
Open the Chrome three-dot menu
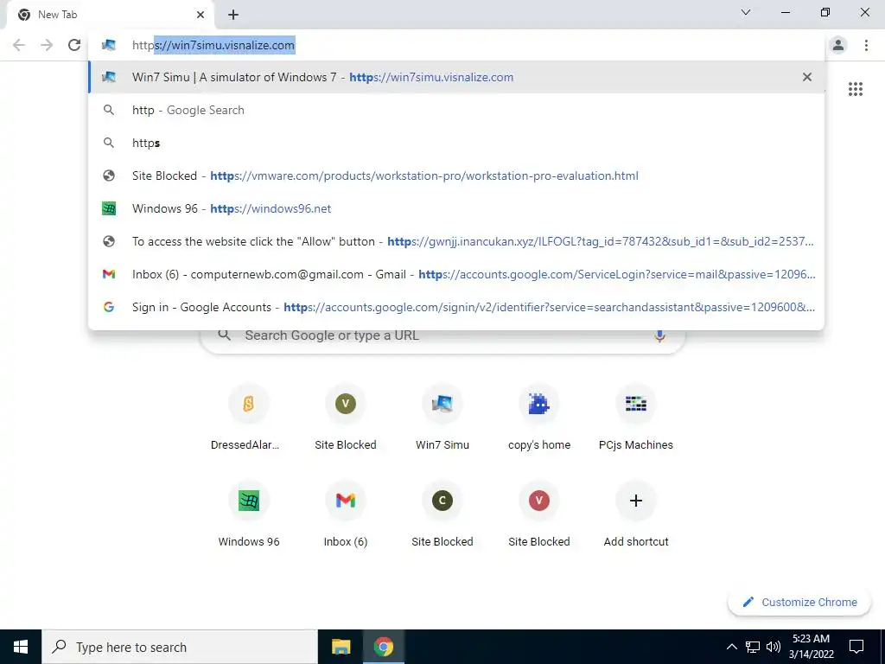pos(866,45)
